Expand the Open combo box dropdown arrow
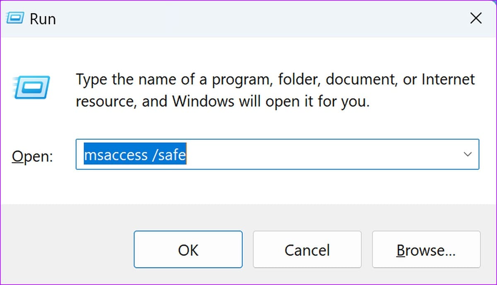Image resolution: width=497 pixels, height=285 pixels. coord(468,154)
